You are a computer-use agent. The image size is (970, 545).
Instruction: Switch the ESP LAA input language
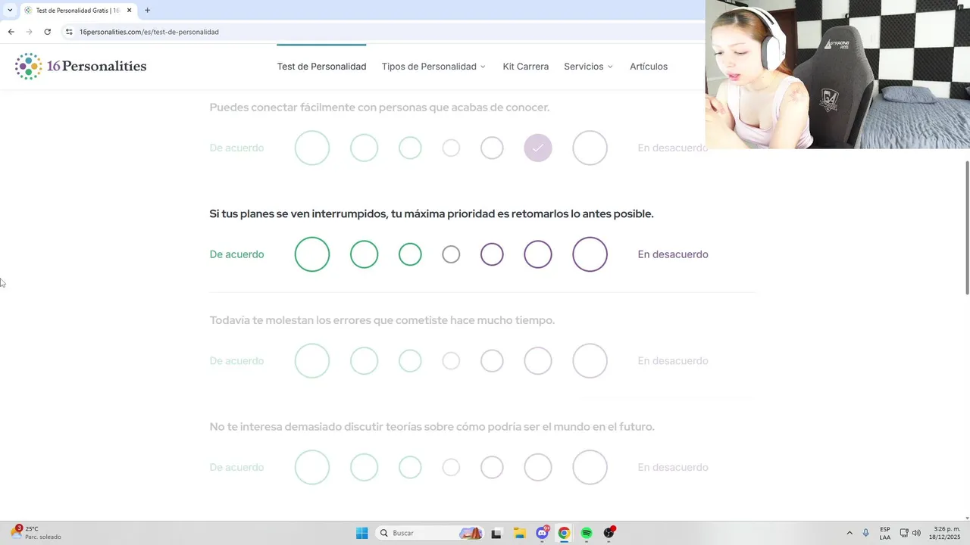[885, 533]
